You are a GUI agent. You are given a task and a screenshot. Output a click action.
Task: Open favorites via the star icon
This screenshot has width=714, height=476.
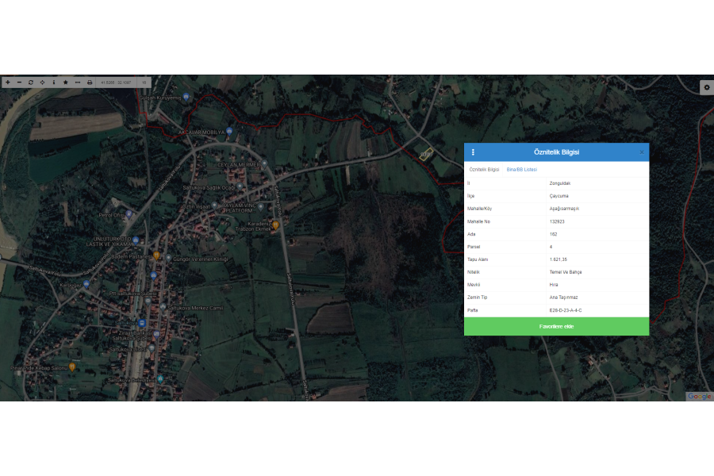66,82
